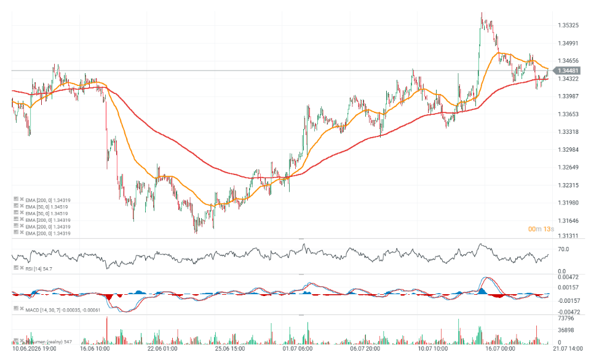Click the 1.32984 price axis label

[568, 150]
